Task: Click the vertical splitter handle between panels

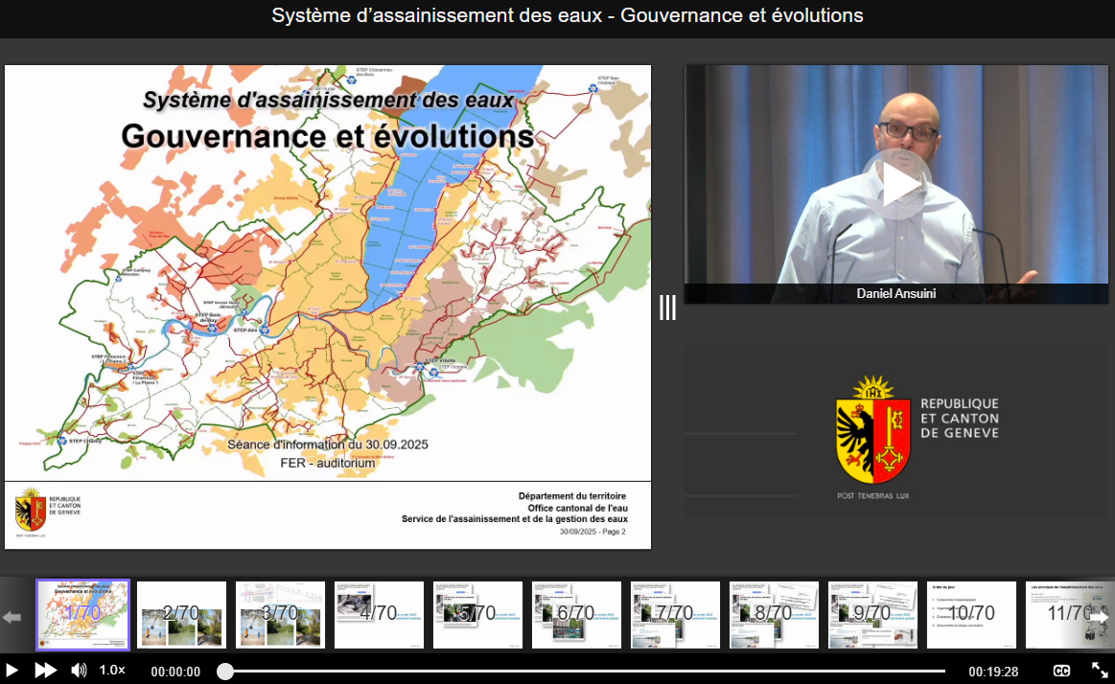Action: click(667, 307)
